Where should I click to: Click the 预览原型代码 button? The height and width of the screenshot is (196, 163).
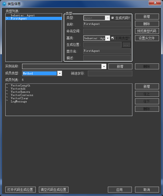pyautogui.click(x=147, y=31)
